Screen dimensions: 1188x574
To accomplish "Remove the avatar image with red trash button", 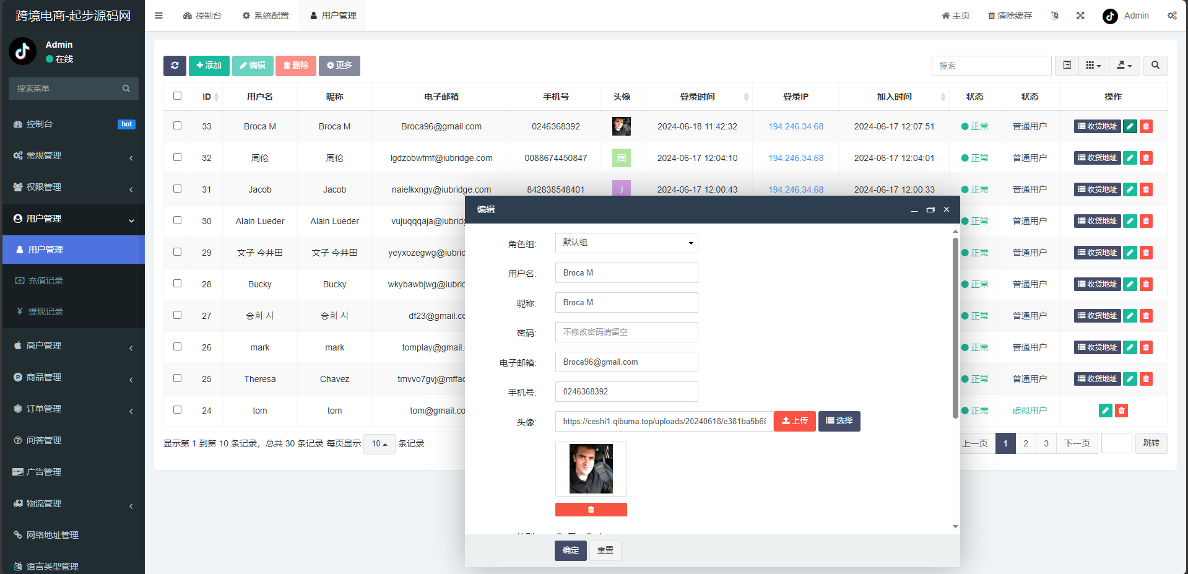I will pyautogui.click(x=591, y=510).
